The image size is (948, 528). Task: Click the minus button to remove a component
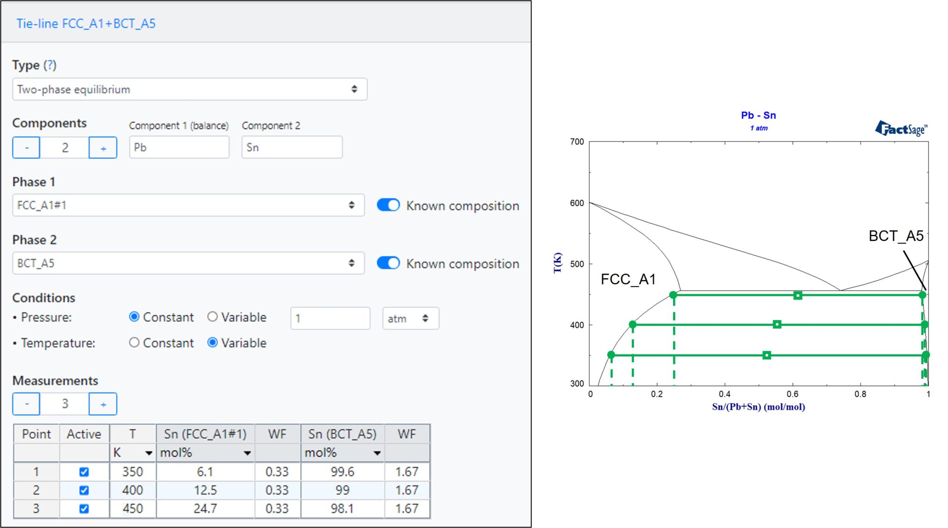(26, 147)
